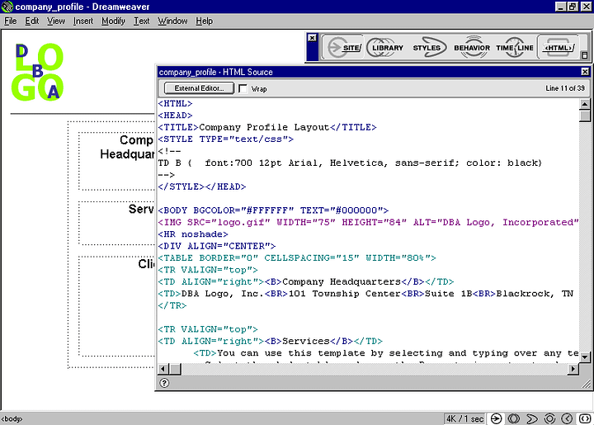Click the Company Headquarters TD line
The image size is (594, 425).
(x=306, y=281)
